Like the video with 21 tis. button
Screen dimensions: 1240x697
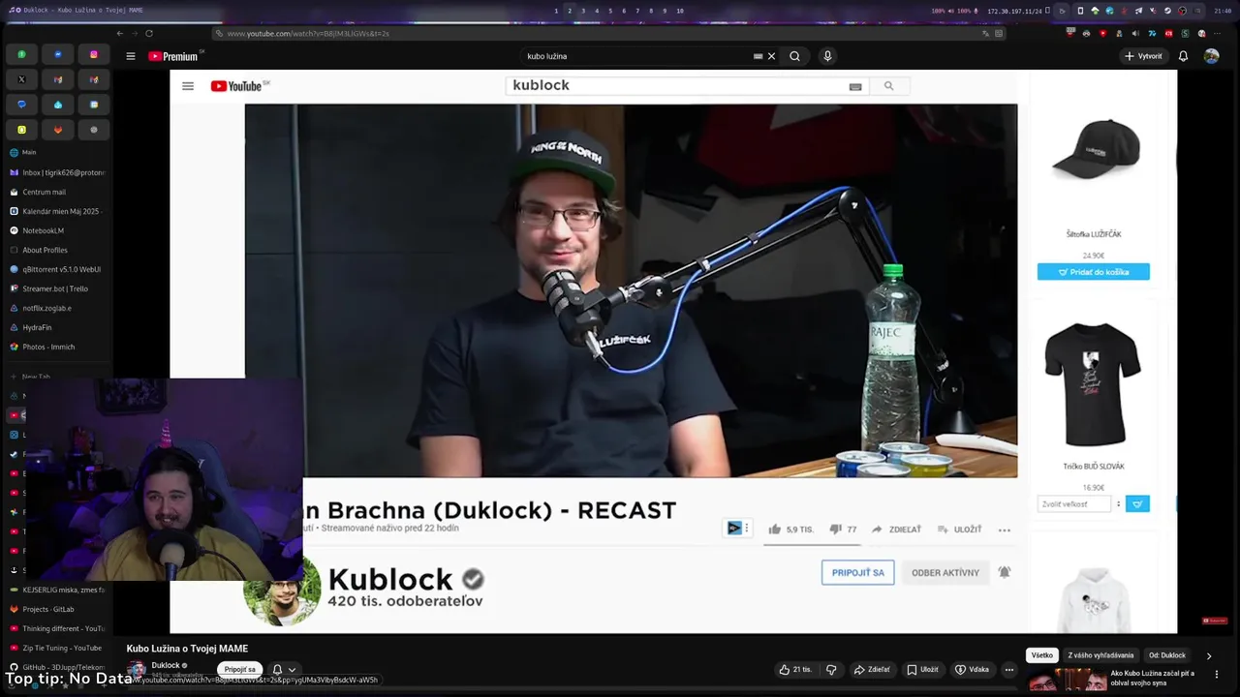point(796,669)
